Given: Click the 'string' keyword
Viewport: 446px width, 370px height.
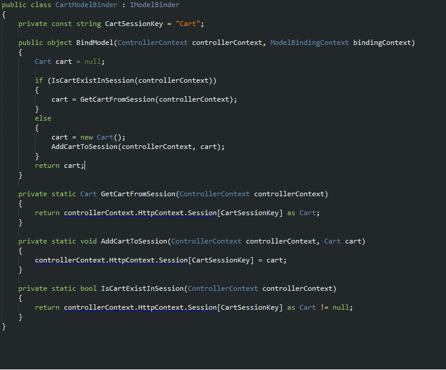Looking at the screenshot, I should (89, 24).
